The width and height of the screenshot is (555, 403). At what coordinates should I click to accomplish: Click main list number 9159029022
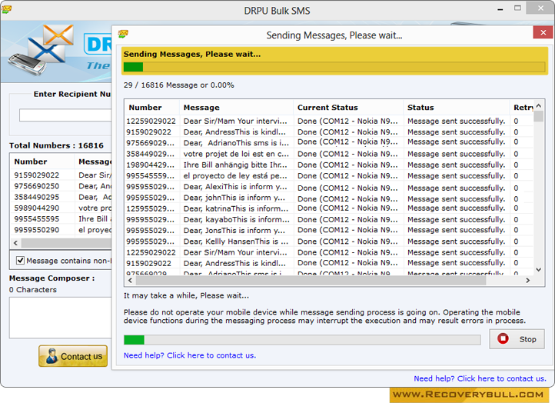coord(37,175)
